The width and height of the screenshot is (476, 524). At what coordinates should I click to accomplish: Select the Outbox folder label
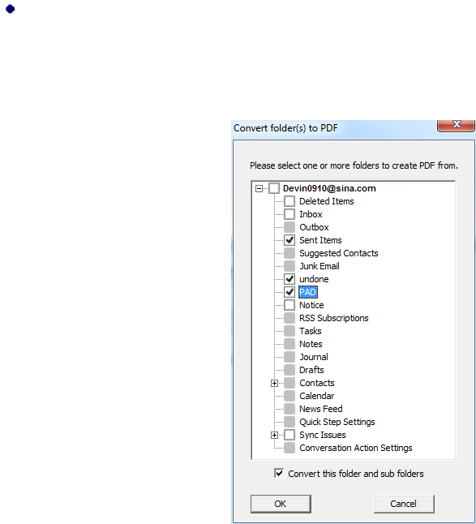coord(314,227)
